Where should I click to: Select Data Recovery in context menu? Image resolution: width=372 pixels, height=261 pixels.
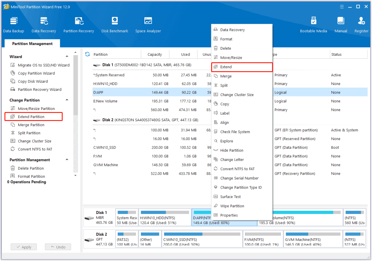(242, 30)
